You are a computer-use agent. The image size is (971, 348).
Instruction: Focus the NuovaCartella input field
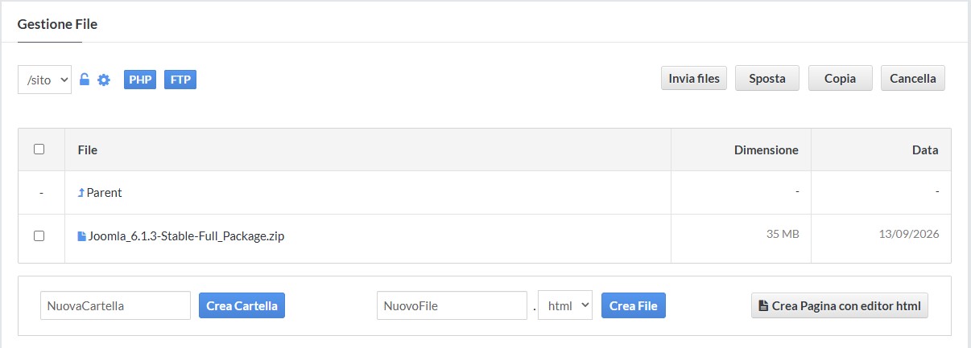tap(116, 305)
